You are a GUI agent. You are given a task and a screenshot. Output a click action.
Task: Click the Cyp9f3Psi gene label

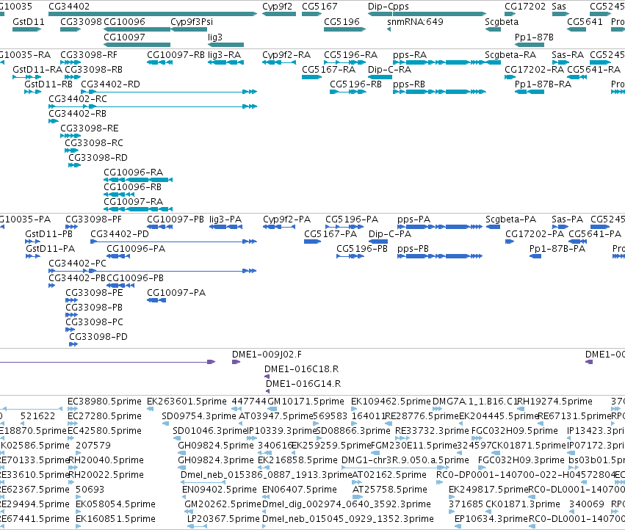tap(192, 21)
